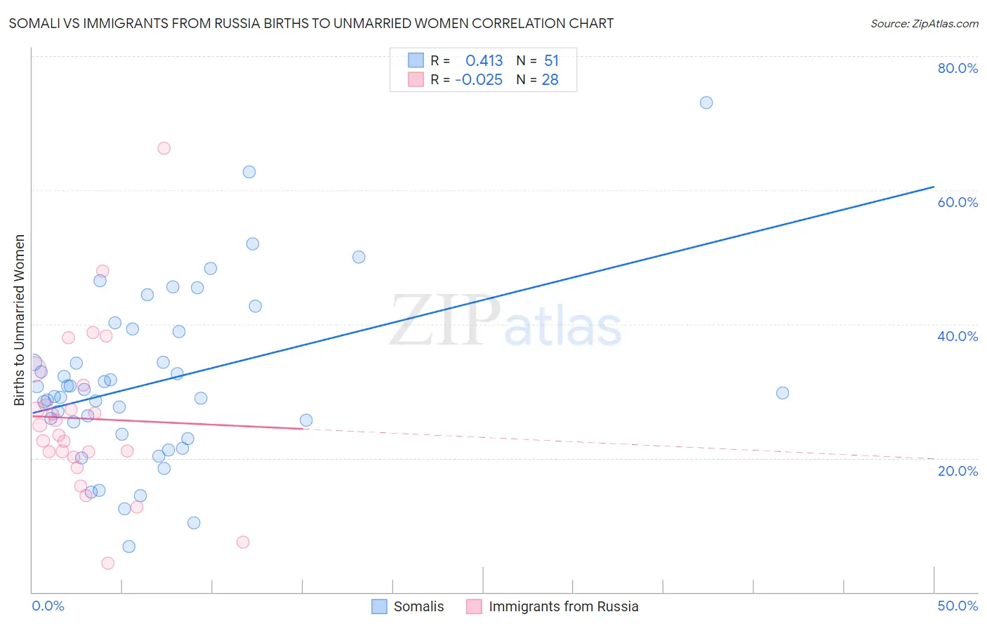
Task: Click the 40.0% y-axis label
Action: point(958,336)
